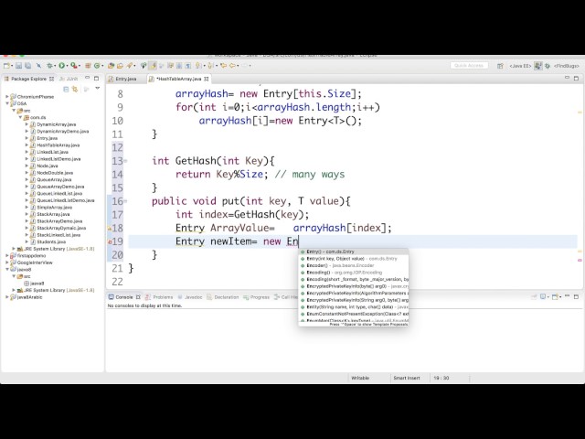Screen dimensions: 585x439
Task: Collapse the com.ds package node
Action: [x=20, y=117]
